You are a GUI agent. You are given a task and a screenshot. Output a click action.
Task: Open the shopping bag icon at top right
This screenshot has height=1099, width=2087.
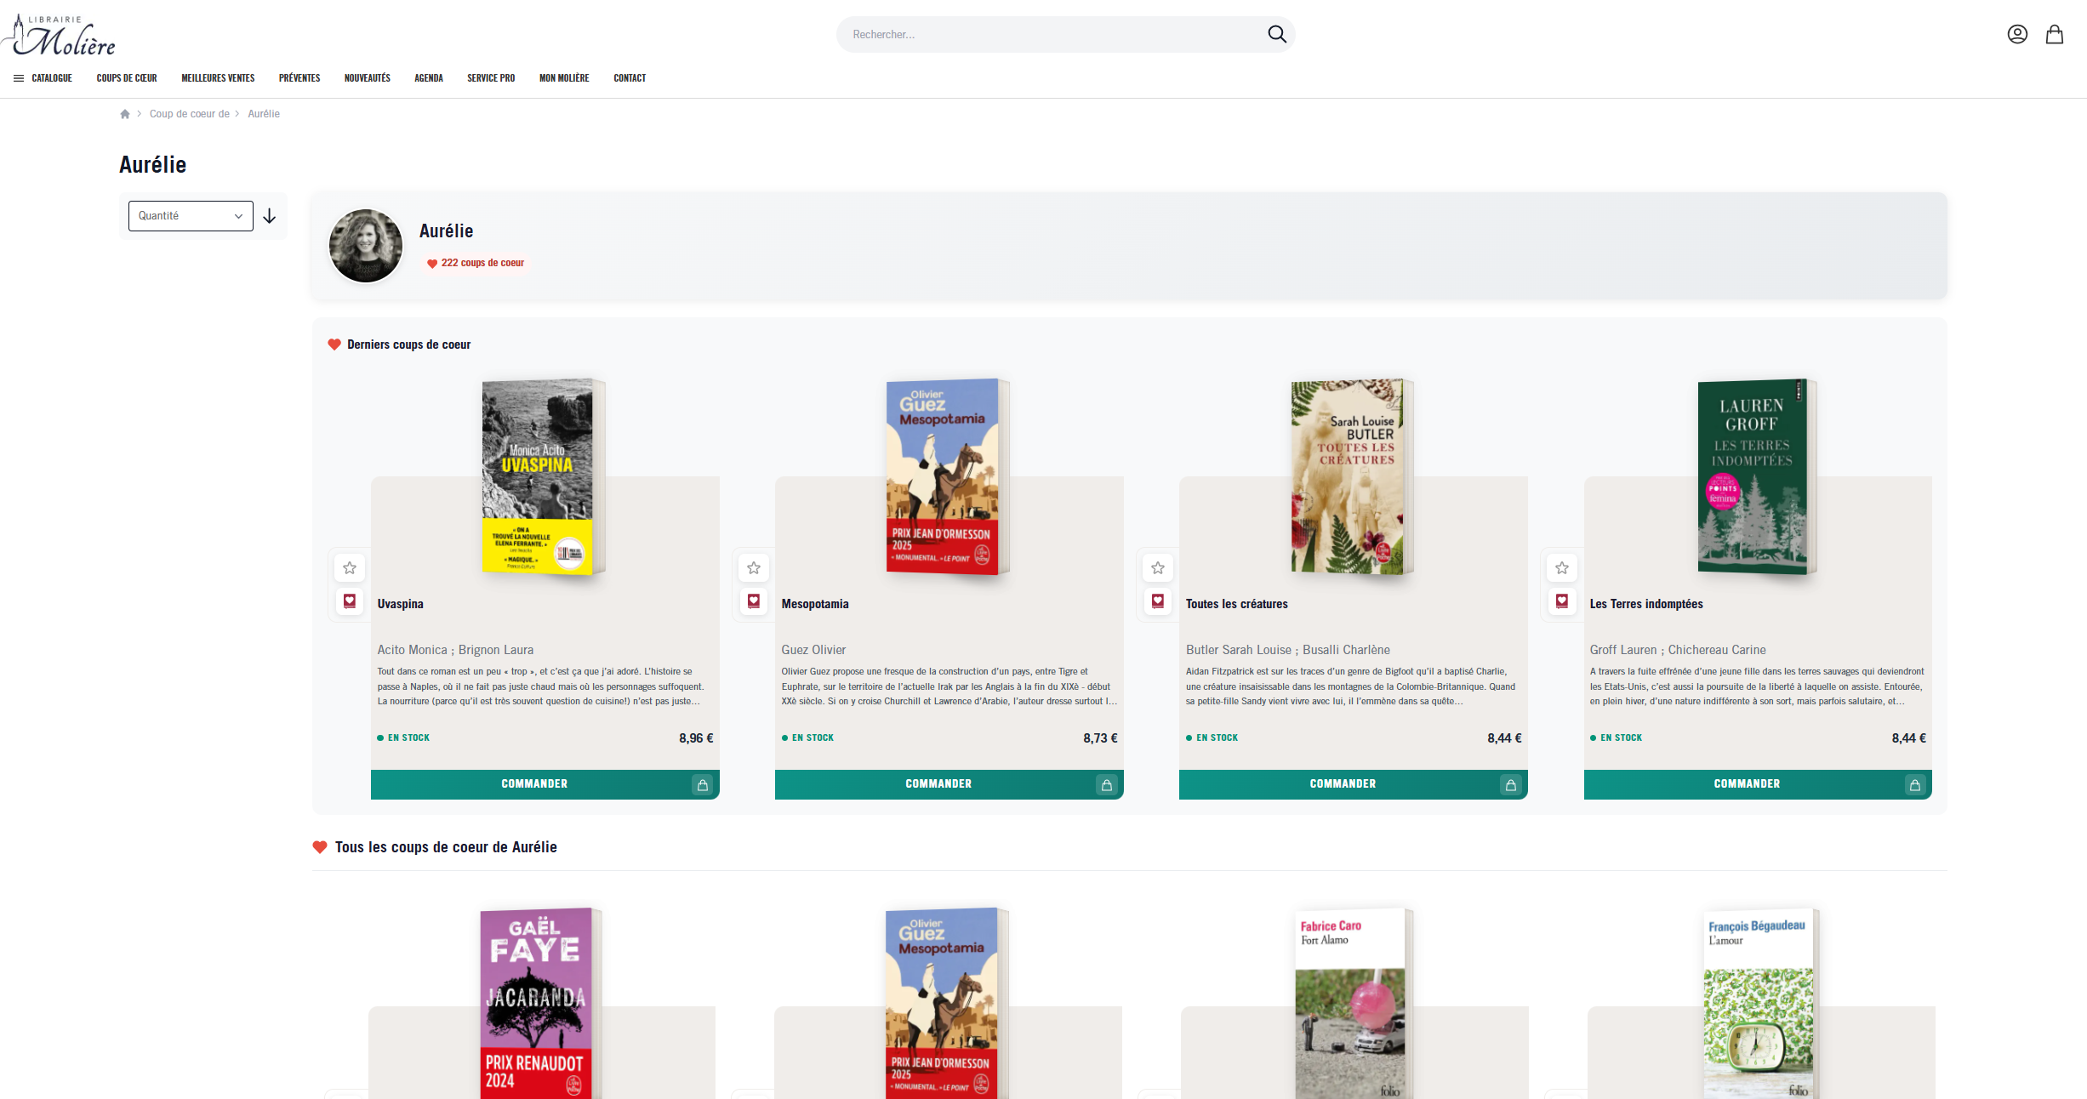click(2055, 34)
